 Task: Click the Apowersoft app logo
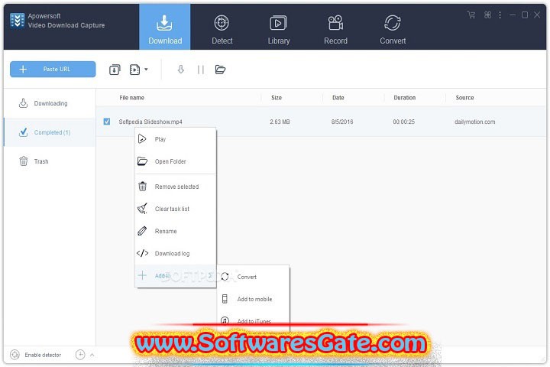click(x=17, y=21)
